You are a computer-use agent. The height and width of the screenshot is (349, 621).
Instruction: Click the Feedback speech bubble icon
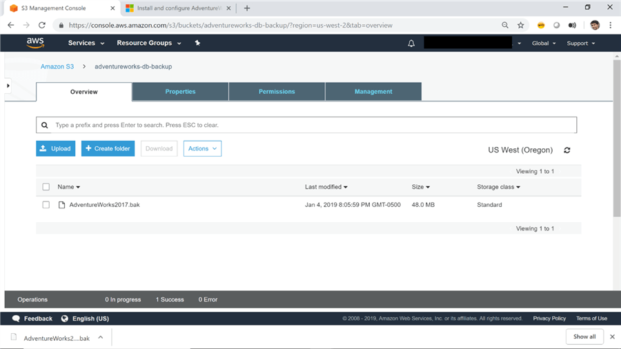[x=16, y=319]
